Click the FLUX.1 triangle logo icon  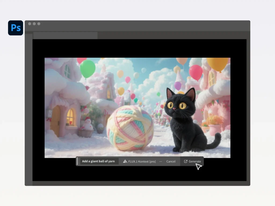pyautogui.click(x=125, y=161)
